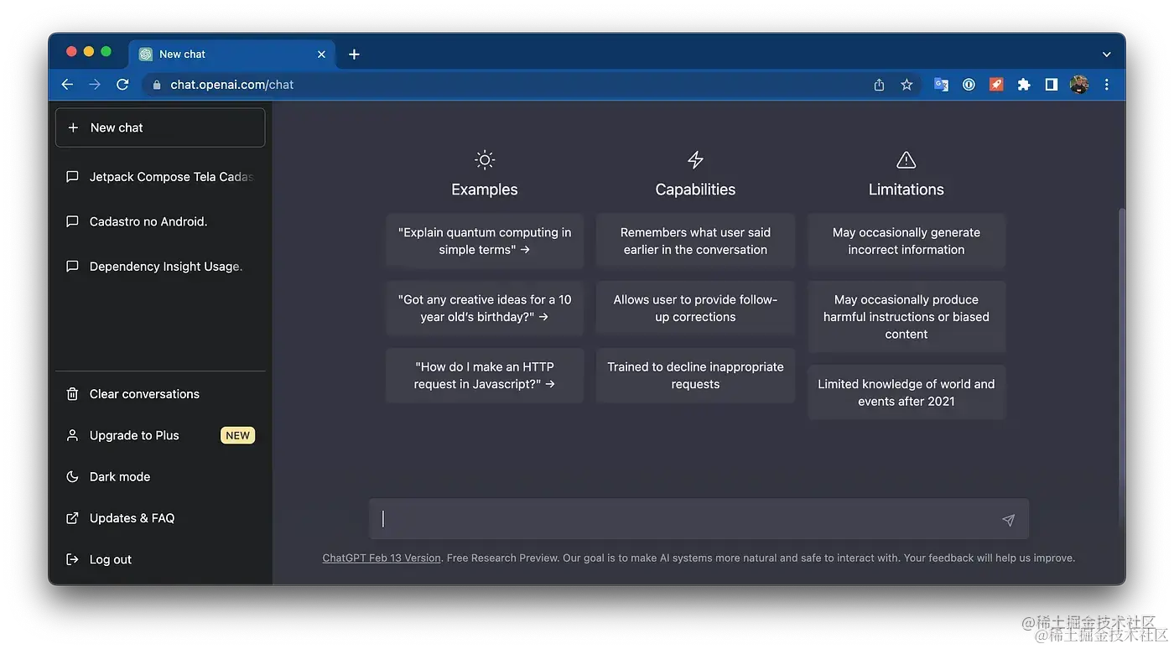
Task: Click "Remembers what user said earlier" card
Action: pyautogui.click(x=695, y=241)
